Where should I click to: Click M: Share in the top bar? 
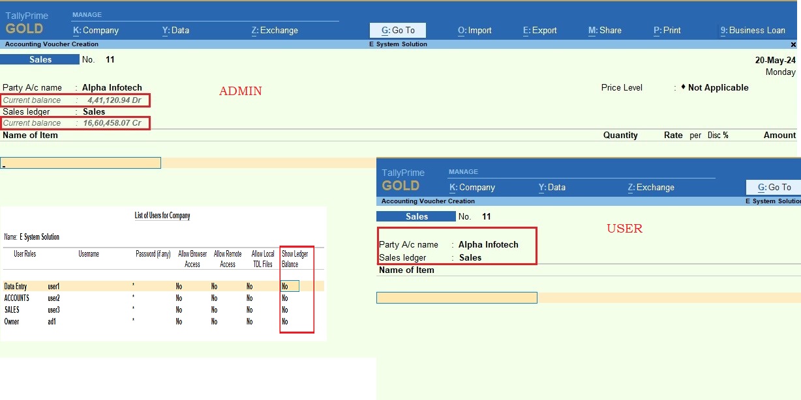pyautogui.click(x=603, y=30)
